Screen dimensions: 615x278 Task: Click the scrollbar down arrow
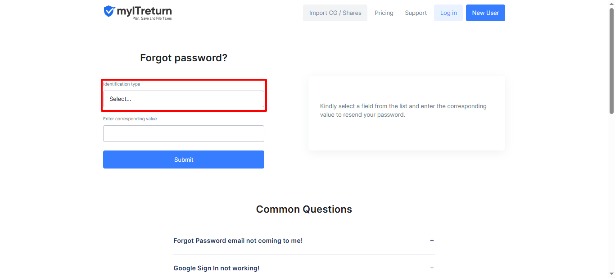click(x=611, y=274)
